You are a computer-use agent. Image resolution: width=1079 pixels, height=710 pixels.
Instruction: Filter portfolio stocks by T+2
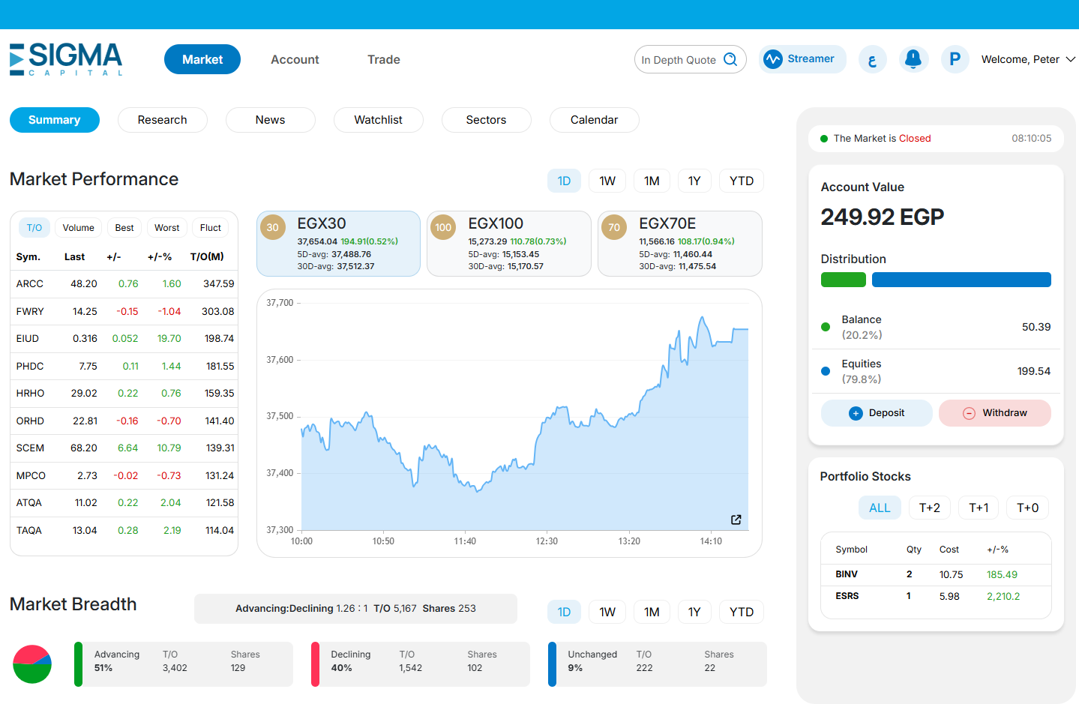tap(929, 508)
